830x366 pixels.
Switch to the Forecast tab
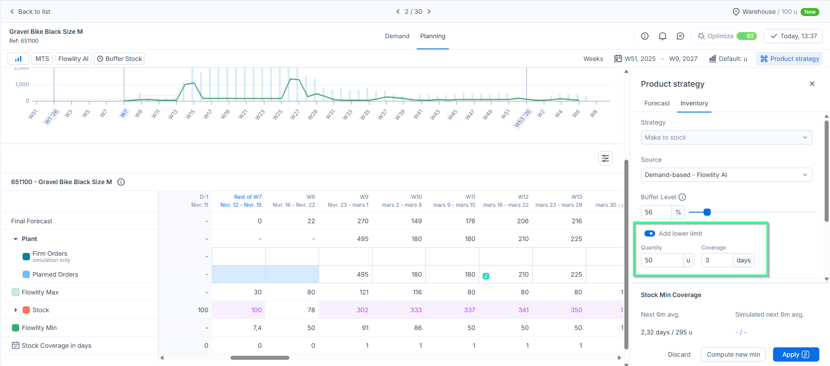(657, 103)
